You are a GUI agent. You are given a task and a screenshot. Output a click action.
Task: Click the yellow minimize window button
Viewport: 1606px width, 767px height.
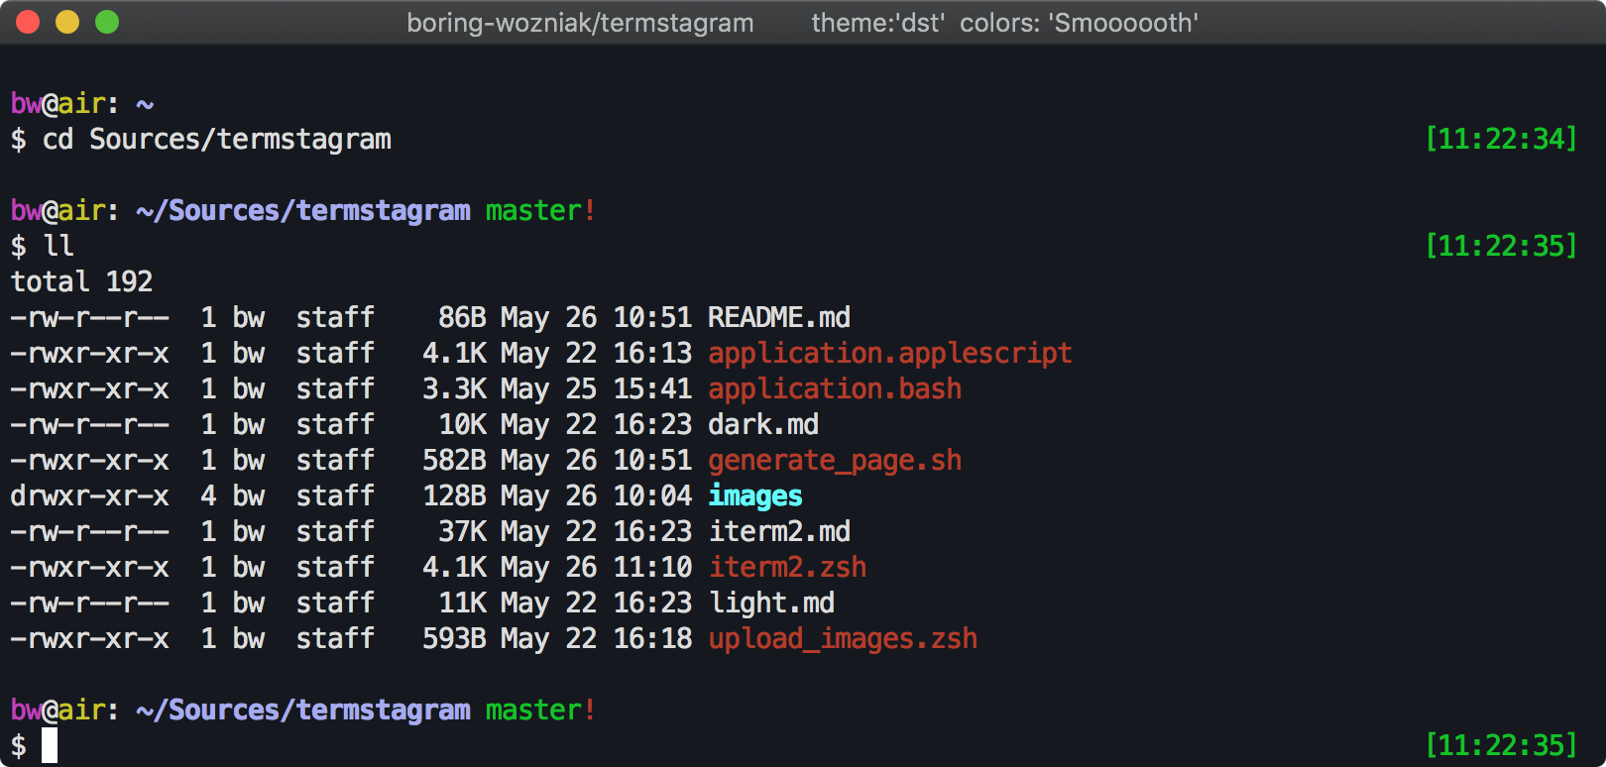tap(67, 22)
